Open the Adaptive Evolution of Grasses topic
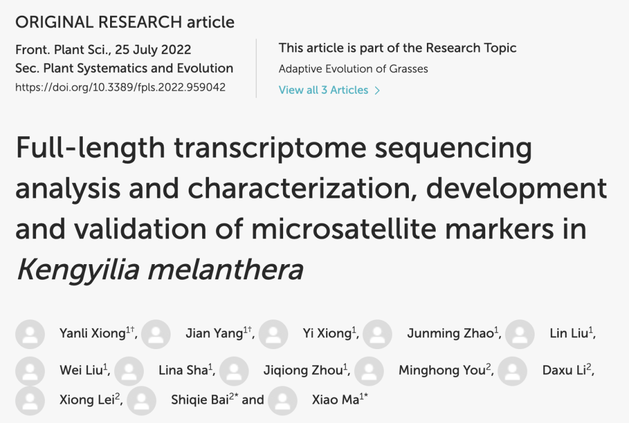This screenshot has height=423, width=629. [354, 69]
